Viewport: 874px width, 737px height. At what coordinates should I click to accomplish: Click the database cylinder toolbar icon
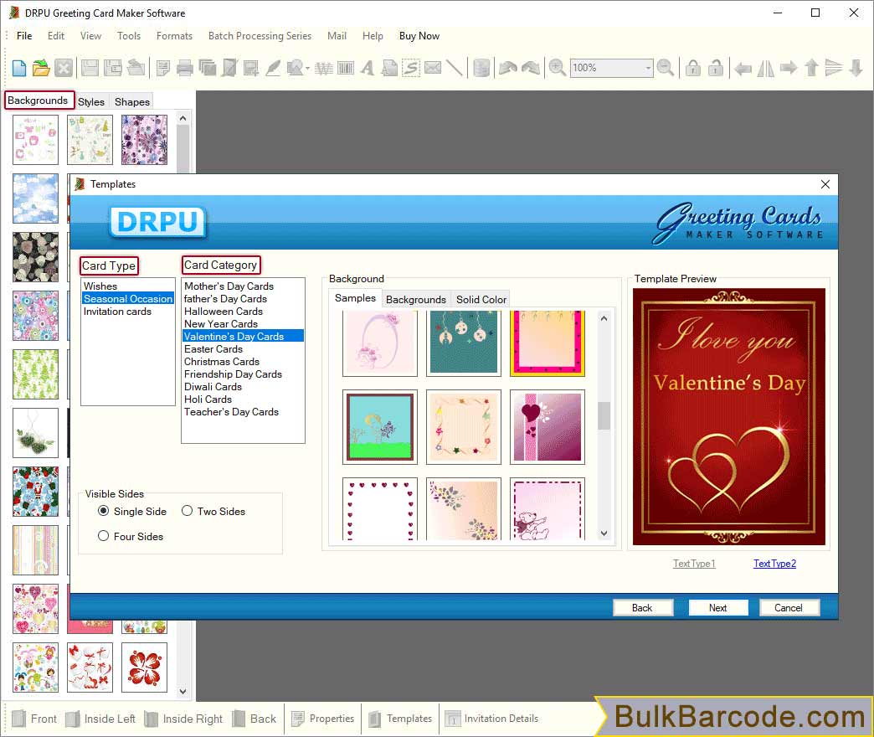(x=481, y=68)
